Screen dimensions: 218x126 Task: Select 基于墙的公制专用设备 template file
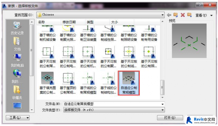(x=149, y=34)
